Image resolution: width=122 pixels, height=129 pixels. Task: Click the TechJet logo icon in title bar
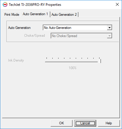click(5, 5)
